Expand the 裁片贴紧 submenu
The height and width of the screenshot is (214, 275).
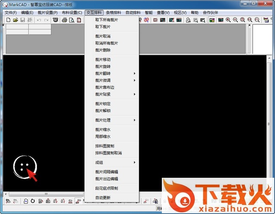pyautogui.click(x=112, y=94)
